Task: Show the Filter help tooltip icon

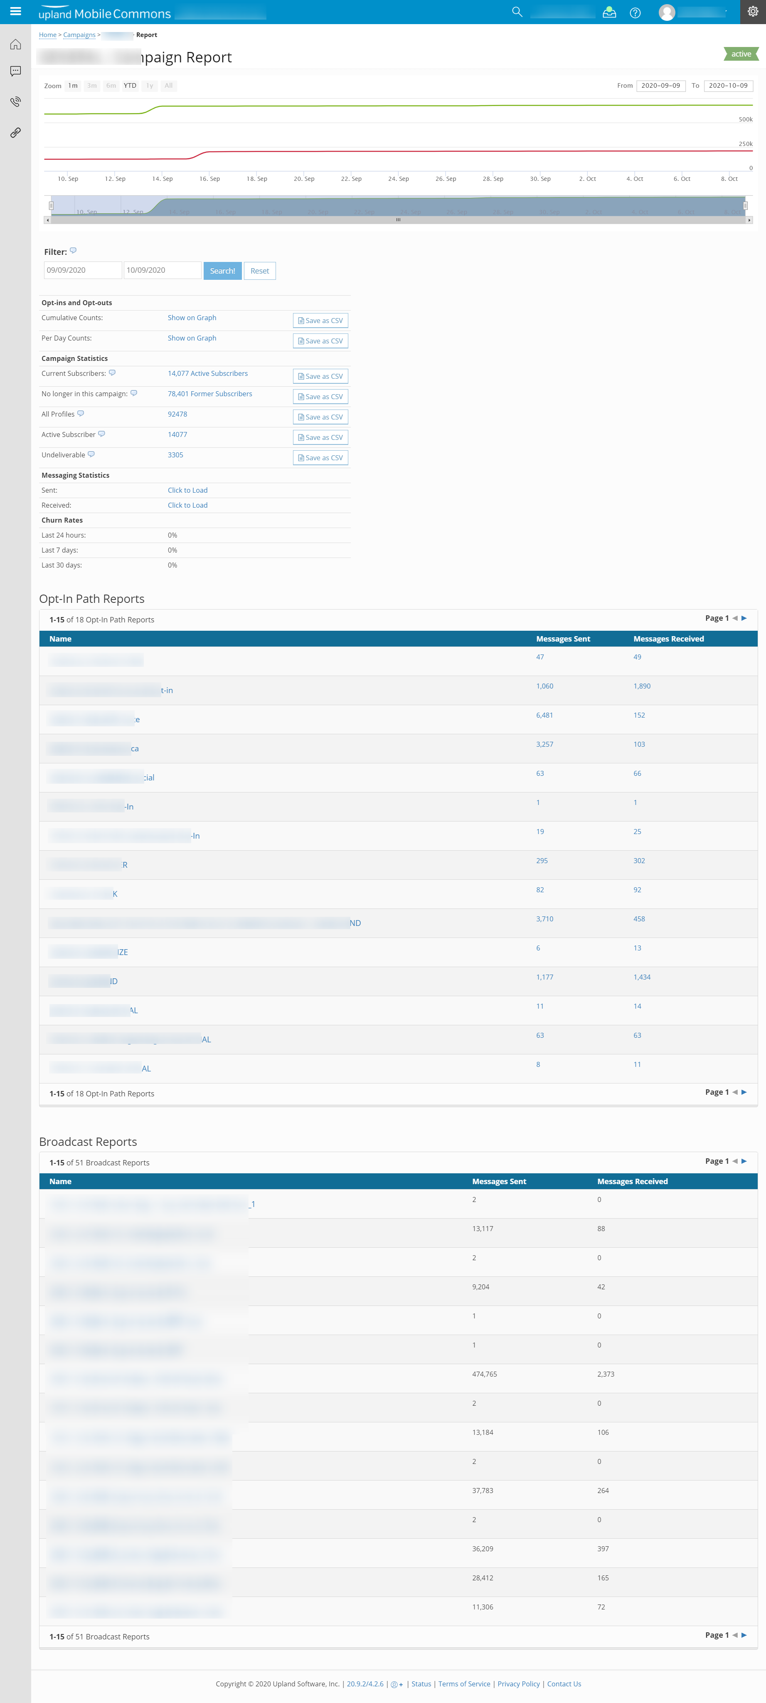Action: tap(74, 251)
